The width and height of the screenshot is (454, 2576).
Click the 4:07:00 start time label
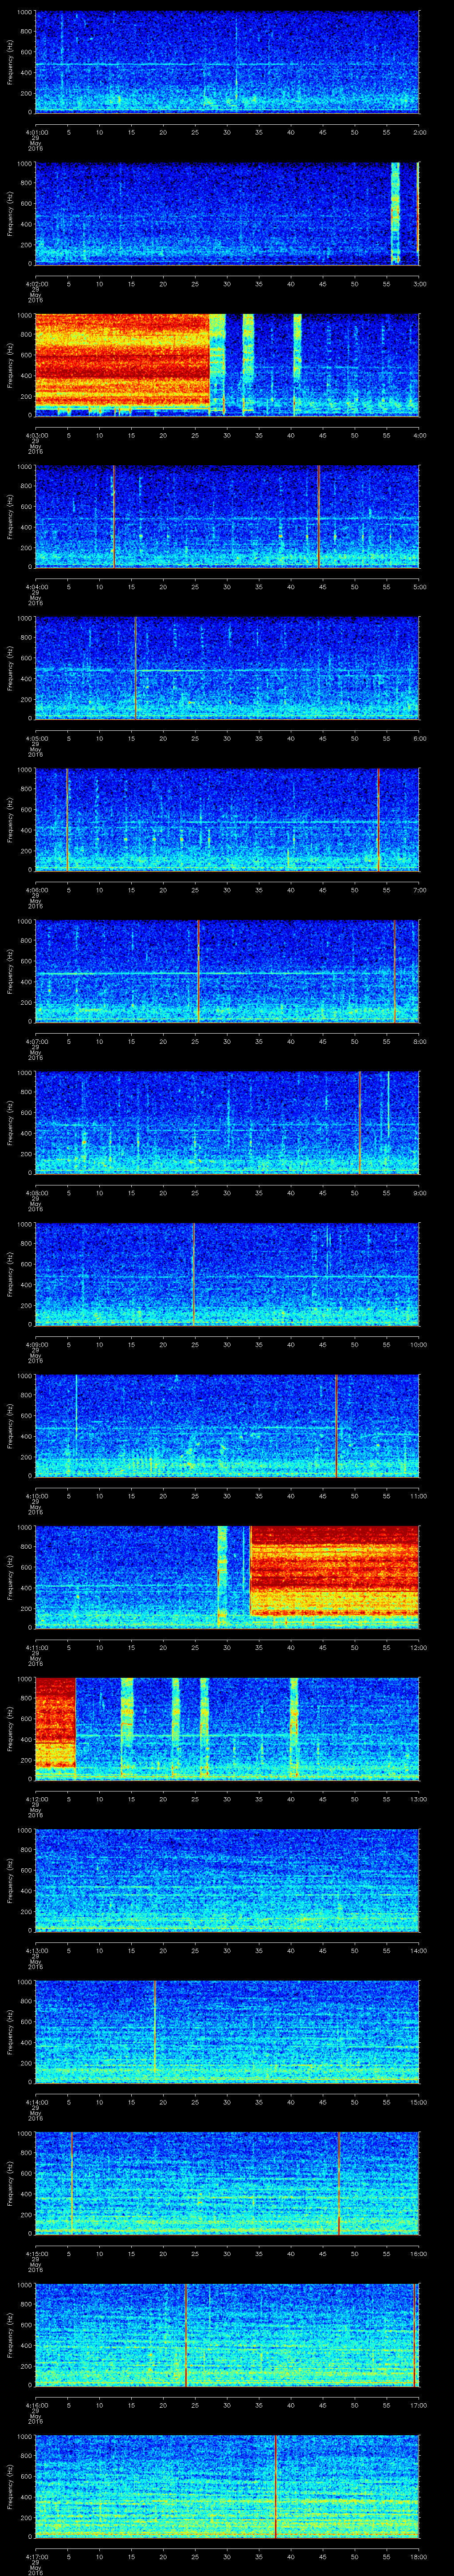coord(36,1041)
